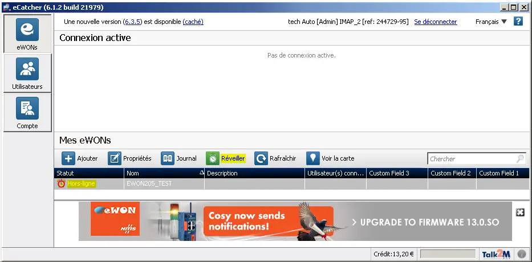Click the (caché) link
Screen dimensions: 532x262
coord(193,22)
